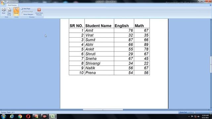Click the Print icon in the ribbon
212x119 pixels.
click(4, 11)
